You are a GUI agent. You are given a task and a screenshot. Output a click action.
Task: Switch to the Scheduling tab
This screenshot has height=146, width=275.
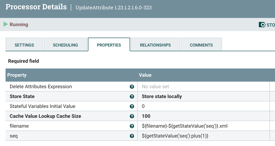(x=65, y=45)
